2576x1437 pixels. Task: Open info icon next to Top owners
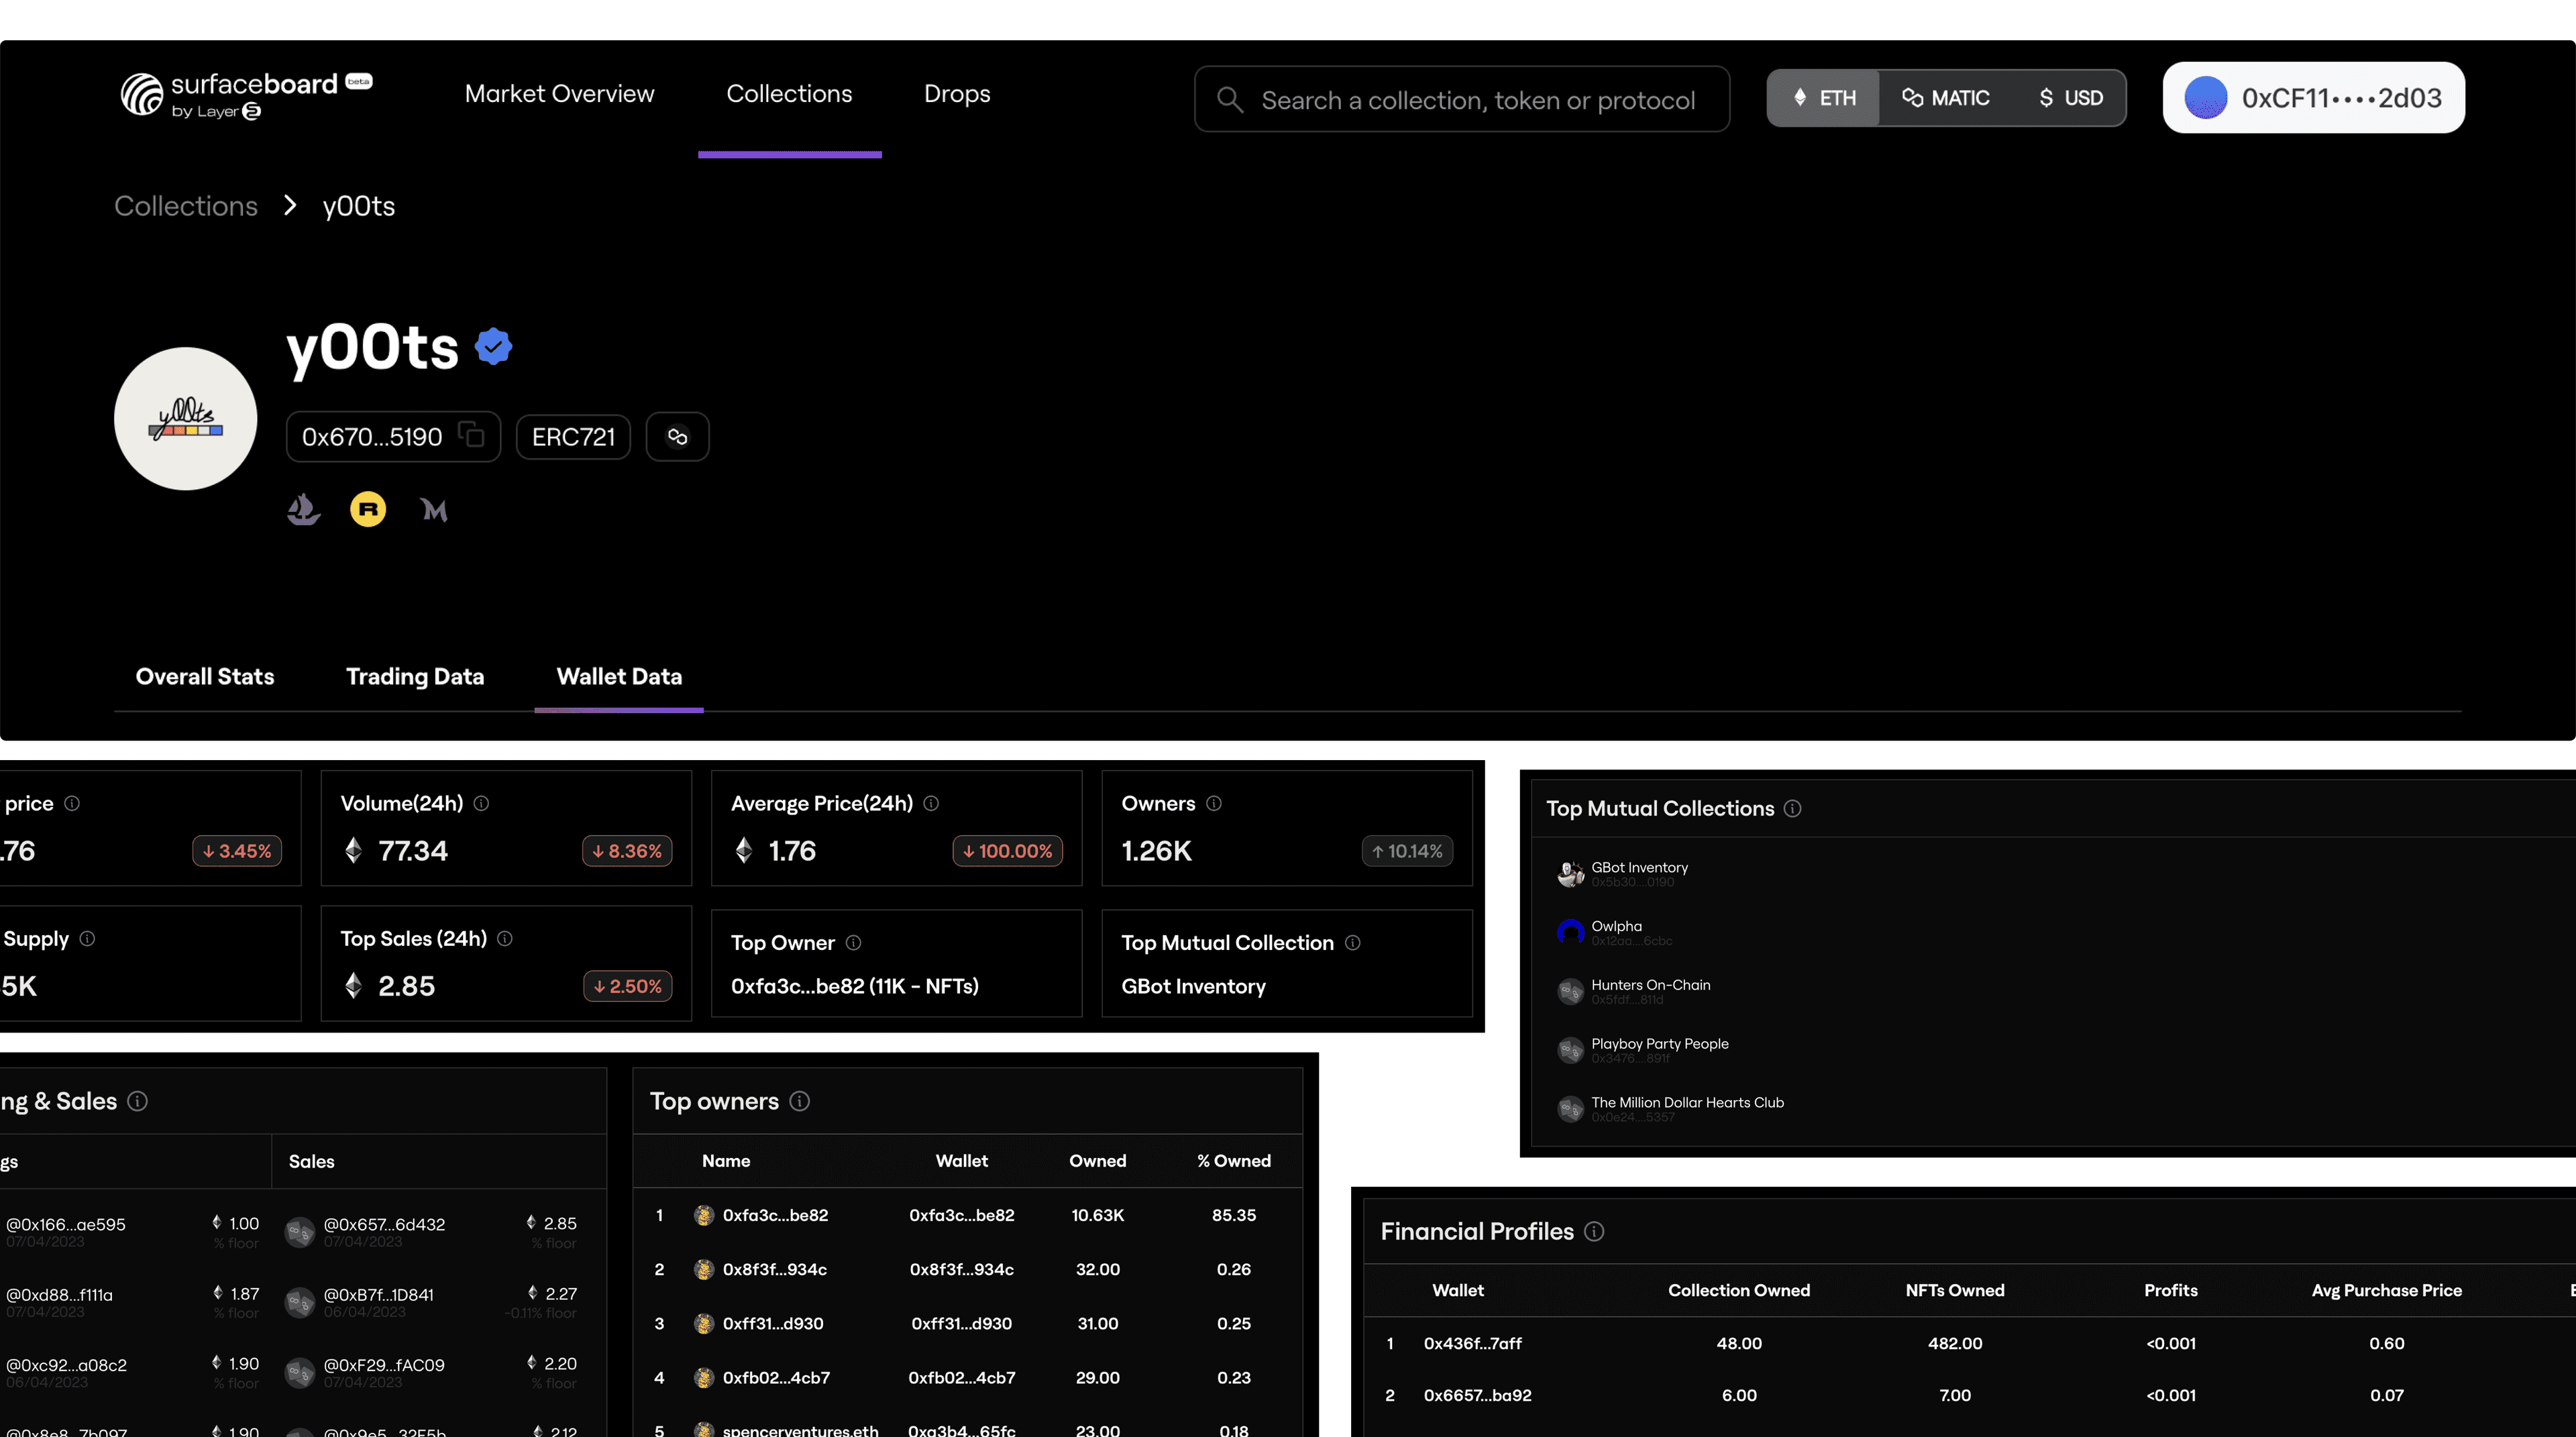tap(799, 1101)
